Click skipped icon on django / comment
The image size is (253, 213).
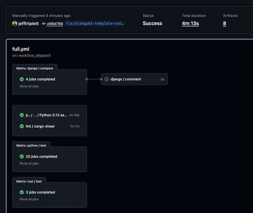(x=106, y=79)
